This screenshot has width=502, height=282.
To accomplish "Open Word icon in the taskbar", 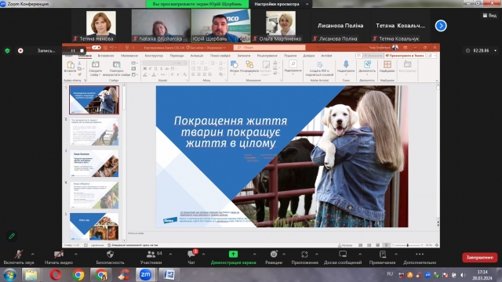I will (x=169, y=275).
